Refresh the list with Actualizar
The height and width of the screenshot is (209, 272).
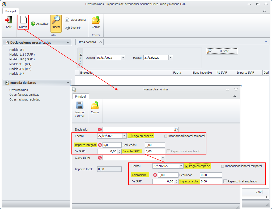pyautogui.click(x=40, y=24)
